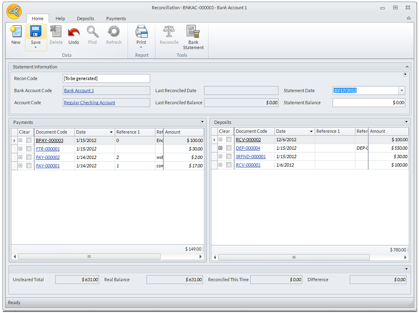Viewport: 419px width, 313px height.
Task: Expand the DEP-000004 deposit row
Action: click(220, 148)
